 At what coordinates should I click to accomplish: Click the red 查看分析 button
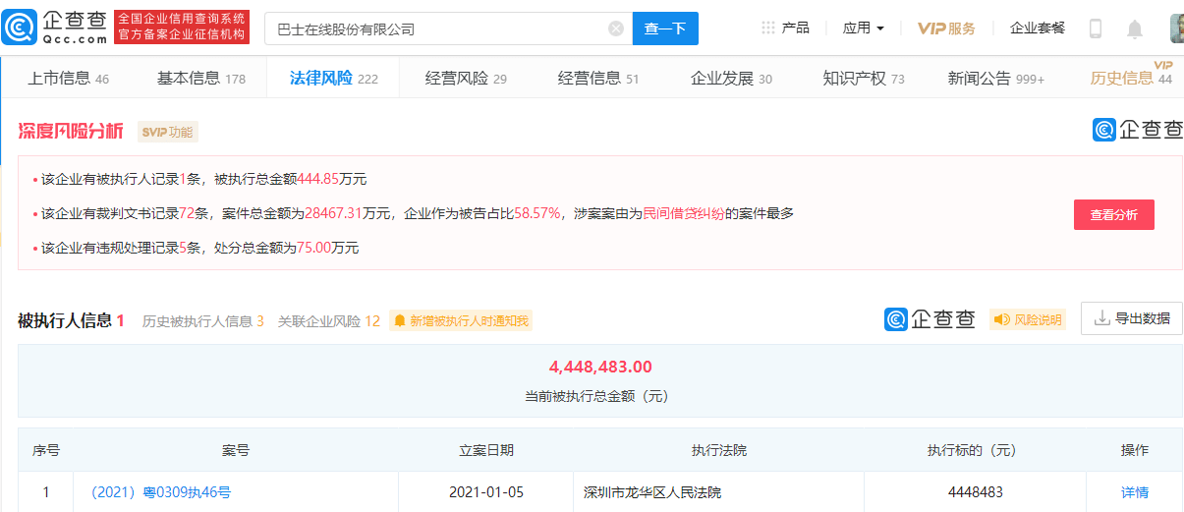tap(1113, 214)
